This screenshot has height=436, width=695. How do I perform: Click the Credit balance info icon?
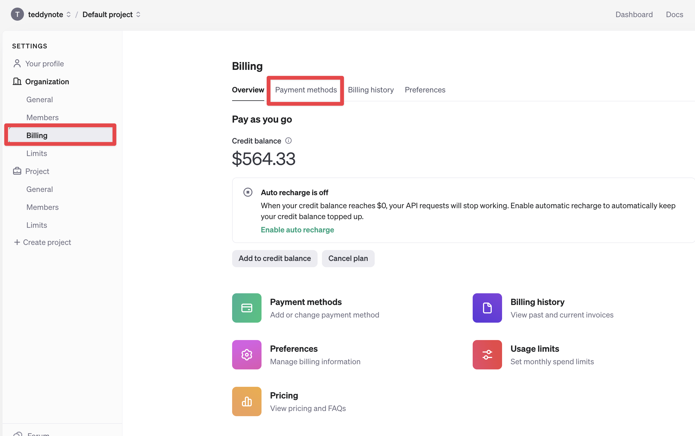point(288,141)
